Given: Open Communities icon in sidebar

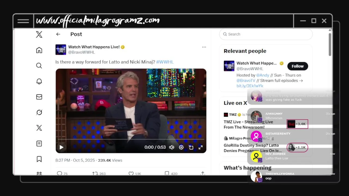Looking at the screenshot, I should 39,173.
